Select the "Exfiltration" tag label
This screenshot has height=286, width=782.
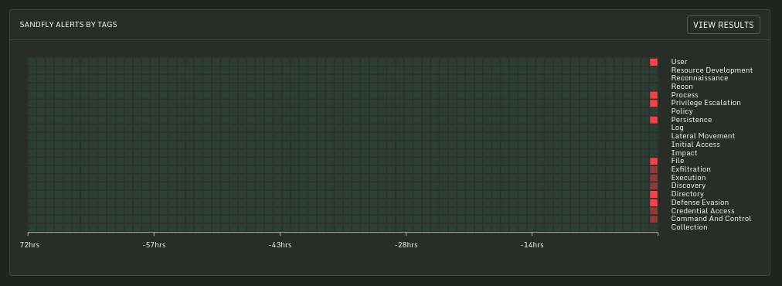coord(691,169)
